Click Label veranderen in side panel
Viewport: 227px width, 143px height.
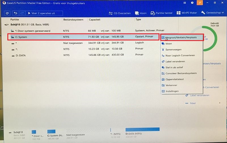(x=197, y=95)
